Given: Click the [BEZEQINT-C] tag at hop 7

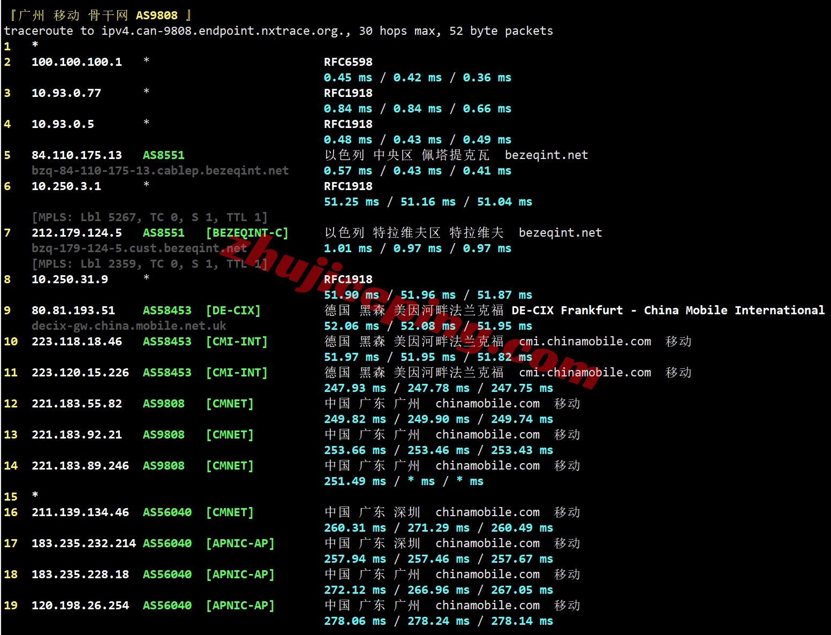Looking at the screenshot, I should [247, 233].
